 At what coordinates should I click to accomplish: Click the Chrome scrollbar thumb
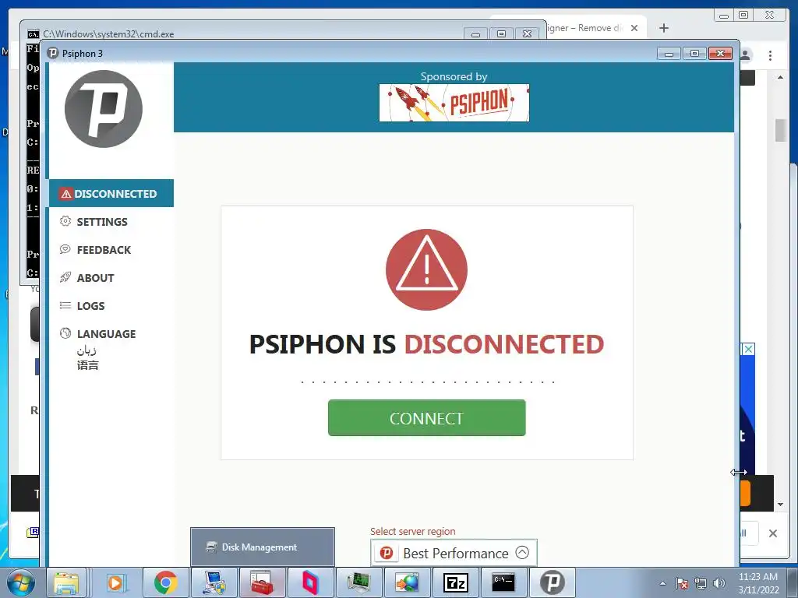pos(780,130)
